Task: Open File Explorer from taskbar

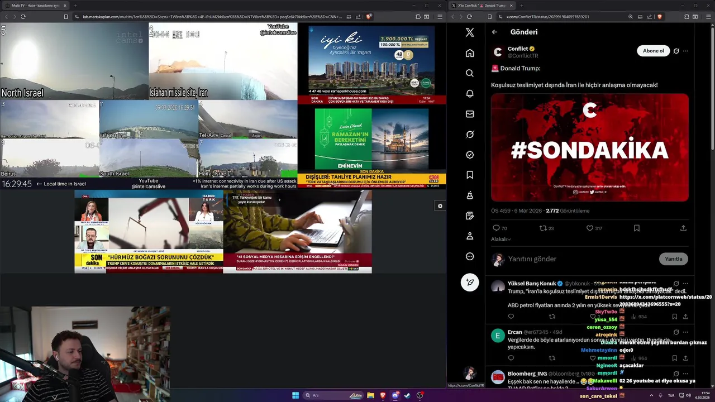Action: point(370,395)
